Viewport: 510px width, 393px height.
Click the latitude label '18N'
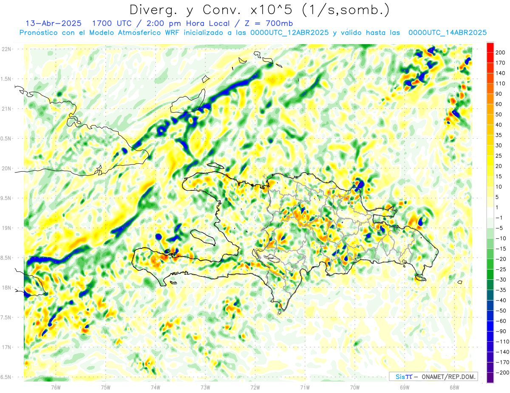coord(7,287)
